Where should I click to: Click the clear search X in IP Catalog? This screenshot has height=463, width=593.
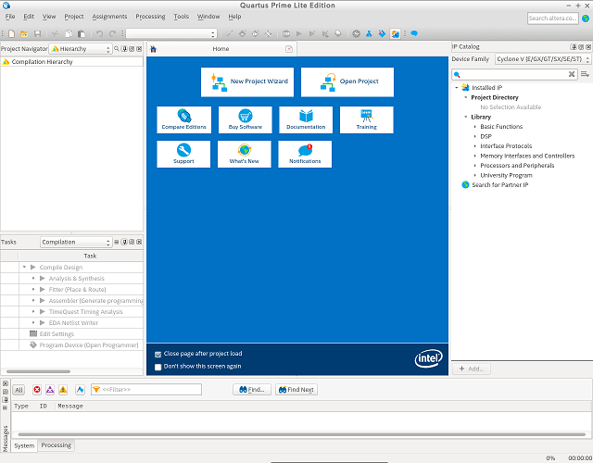[x=572, y=74]
